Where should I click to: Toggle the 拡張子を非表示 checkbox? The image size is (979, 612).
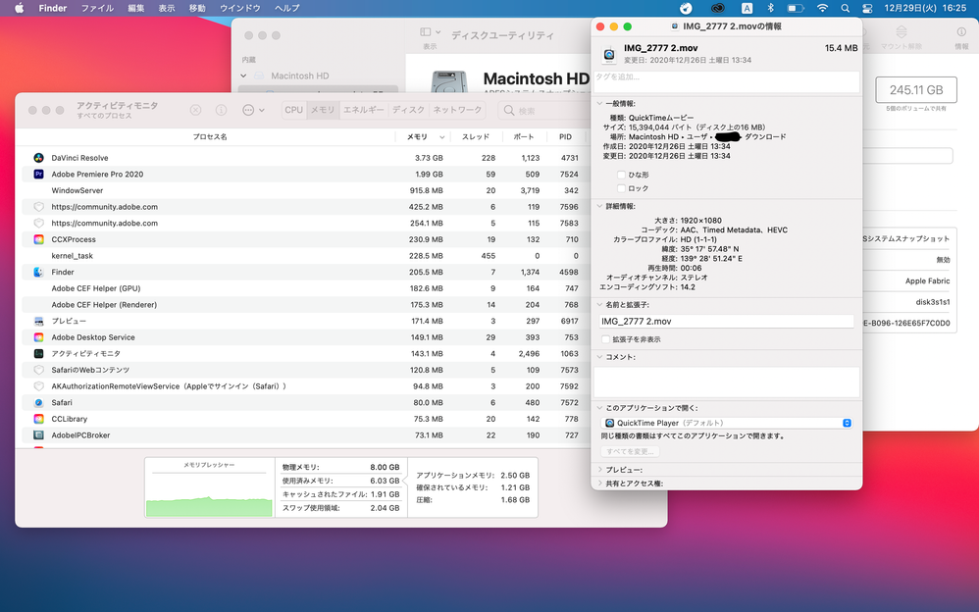(605, 339)
